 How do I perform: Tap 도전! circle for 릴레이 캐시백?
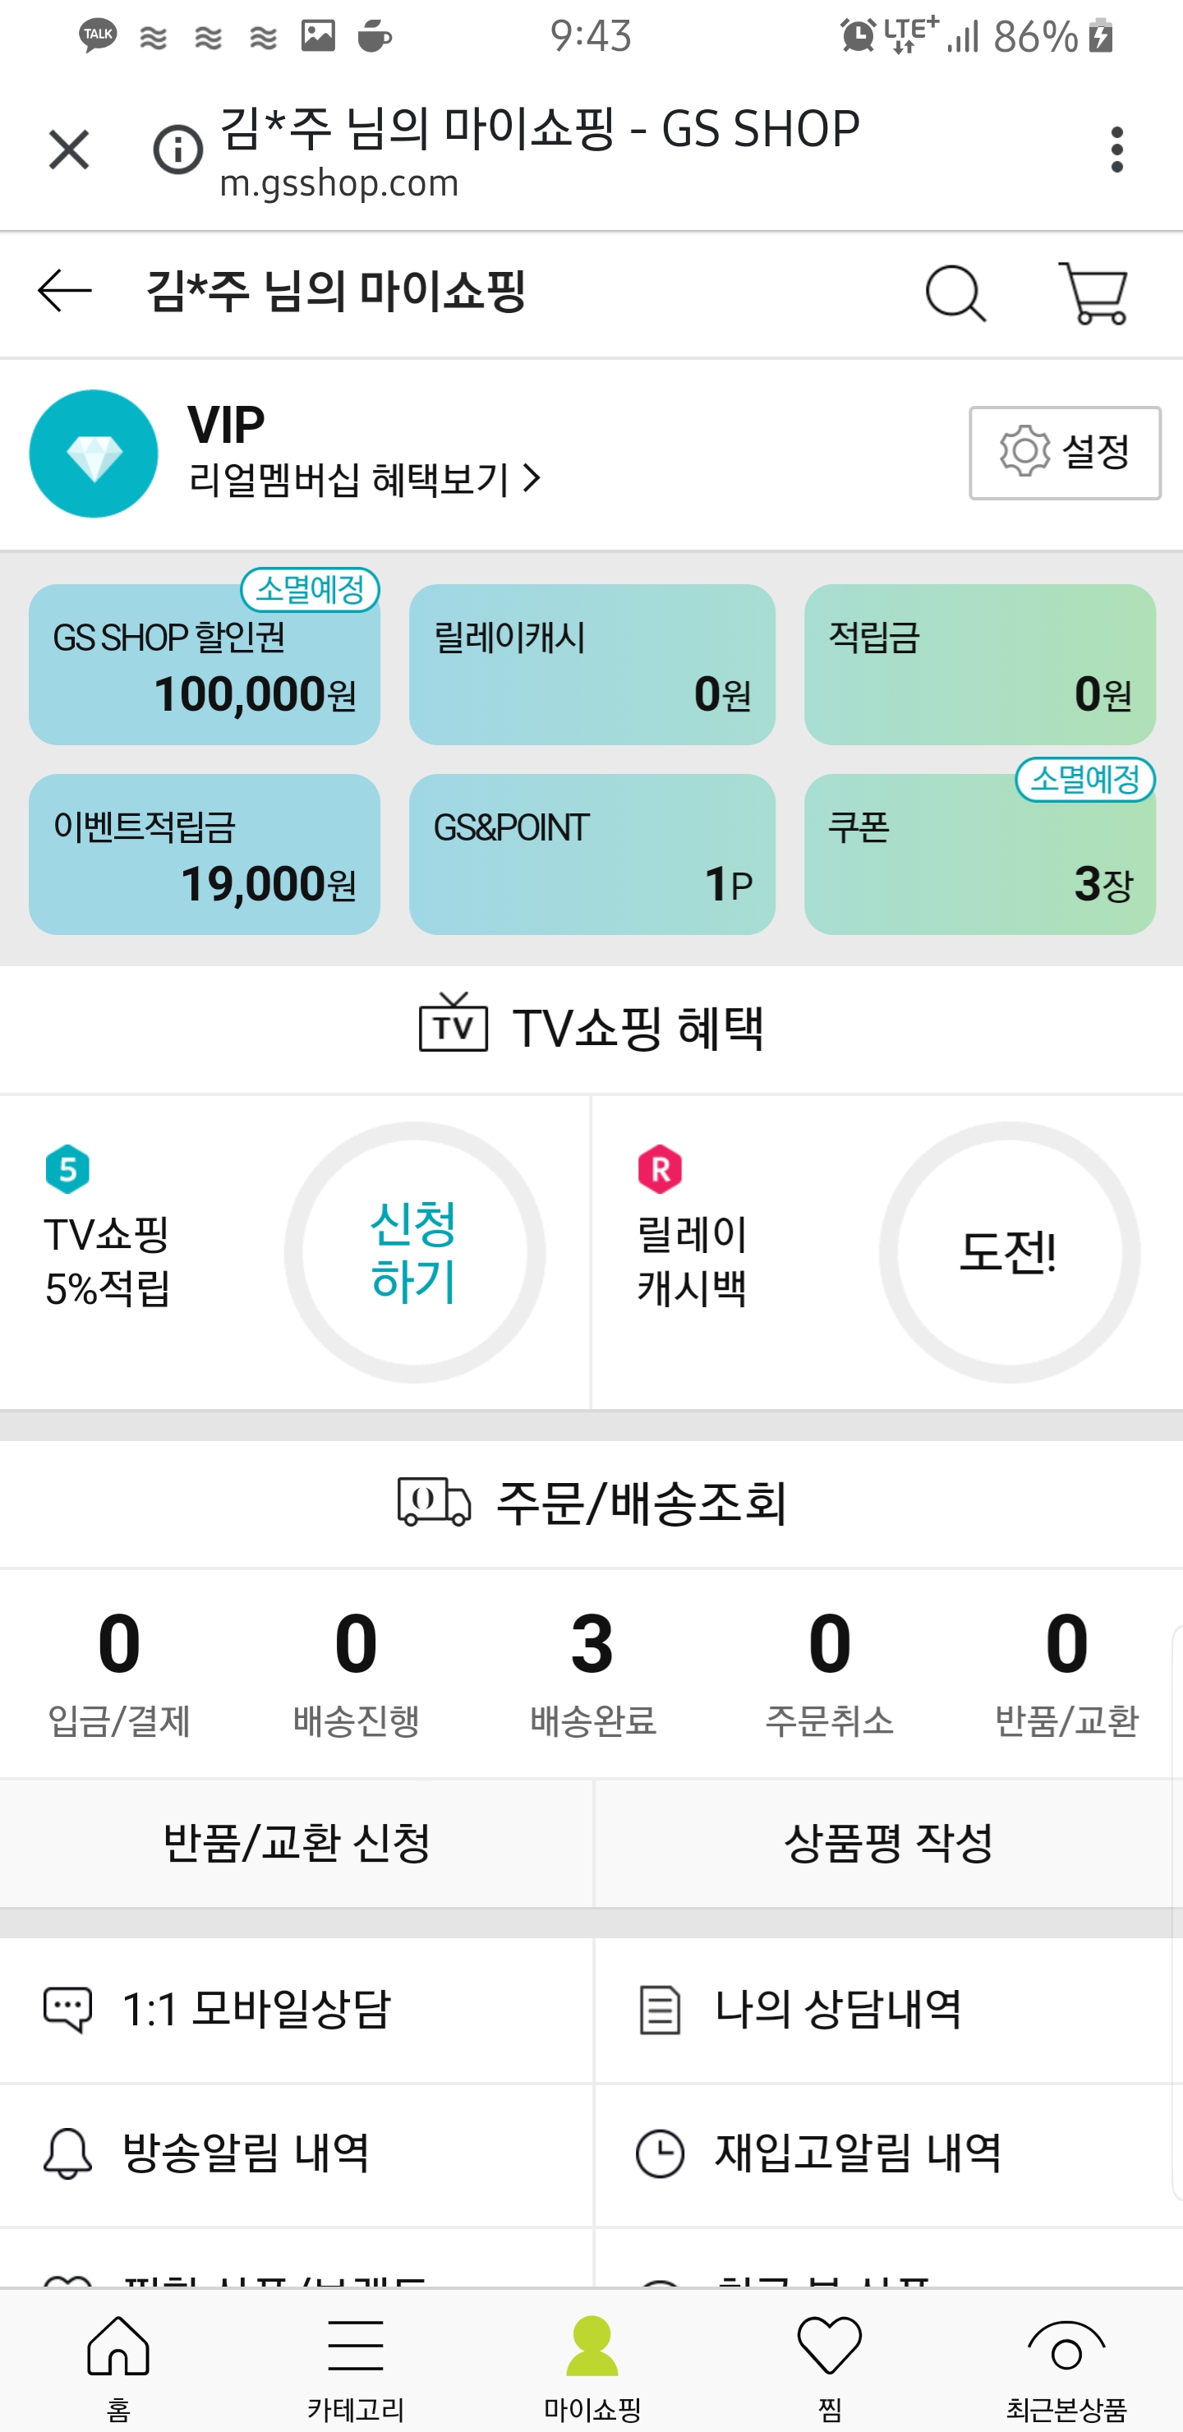[x=1008, y=1252]
